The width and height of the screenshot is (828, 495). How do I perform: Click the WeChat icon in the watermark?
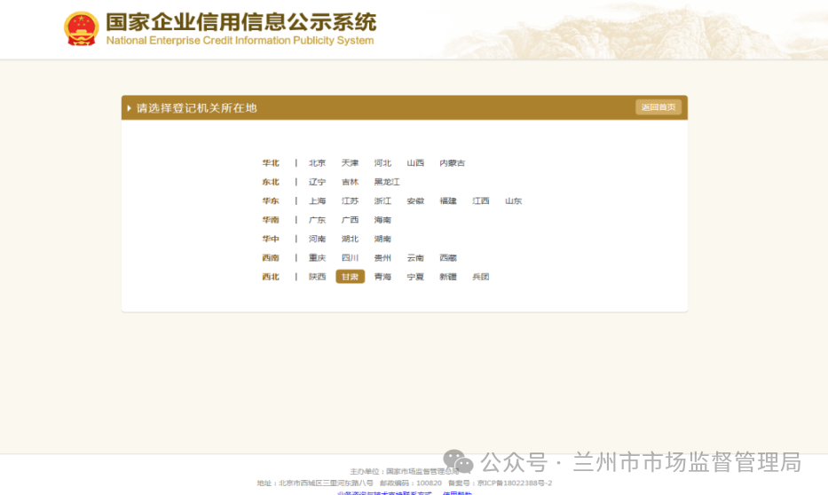pos(458,461)
